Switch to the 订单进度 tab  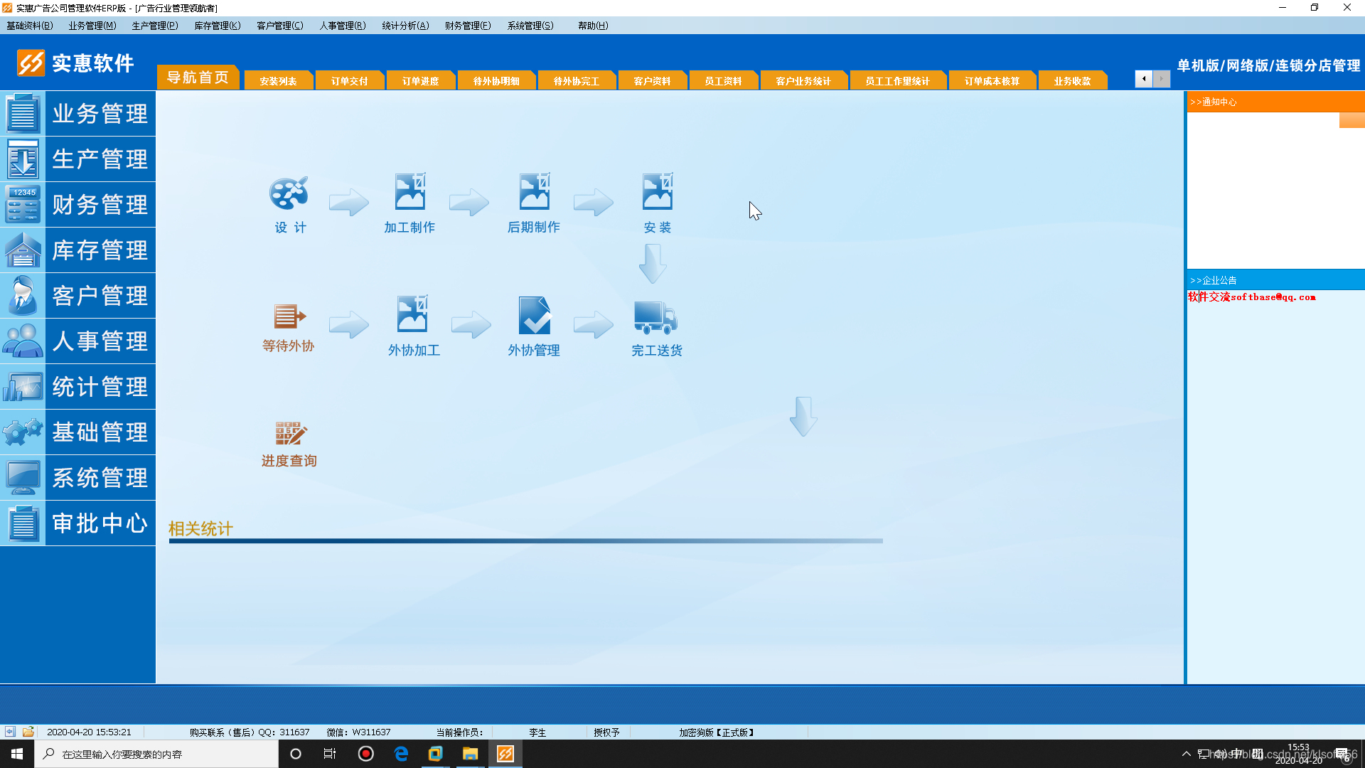[420, 81]
